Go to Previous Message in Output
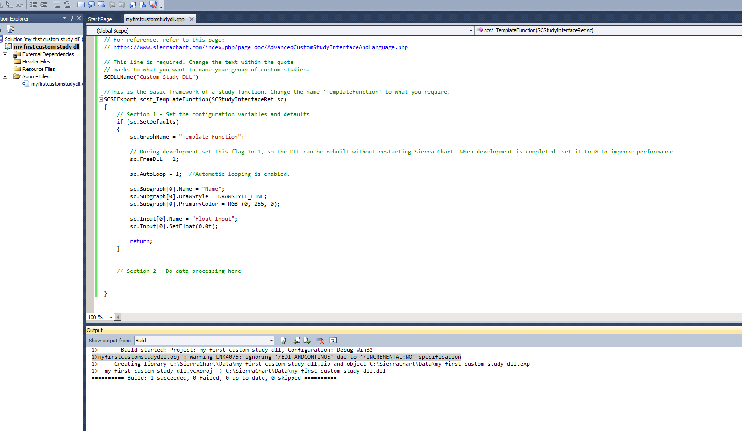742x431 pixels. pos(297,341)
